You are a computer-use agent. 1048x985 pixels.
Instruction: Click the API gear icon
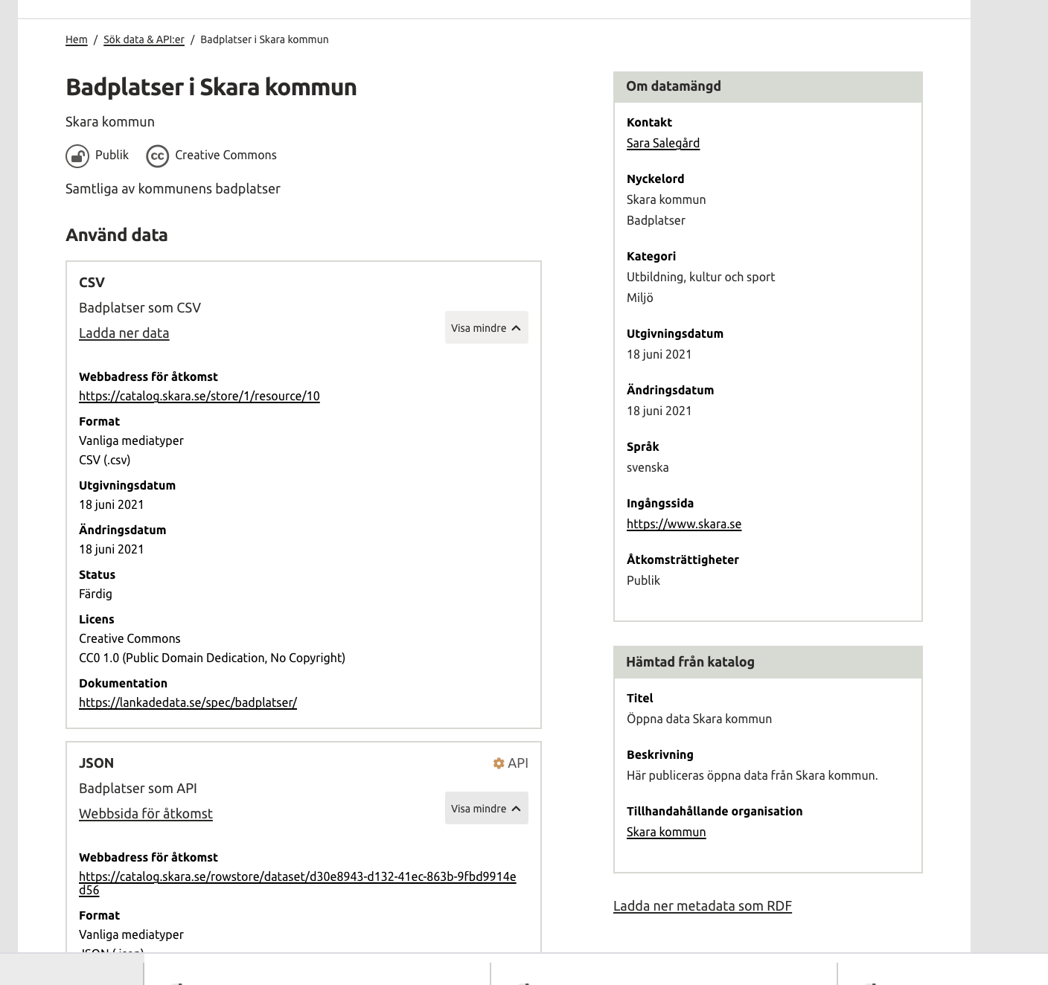[x=499, y=763]
